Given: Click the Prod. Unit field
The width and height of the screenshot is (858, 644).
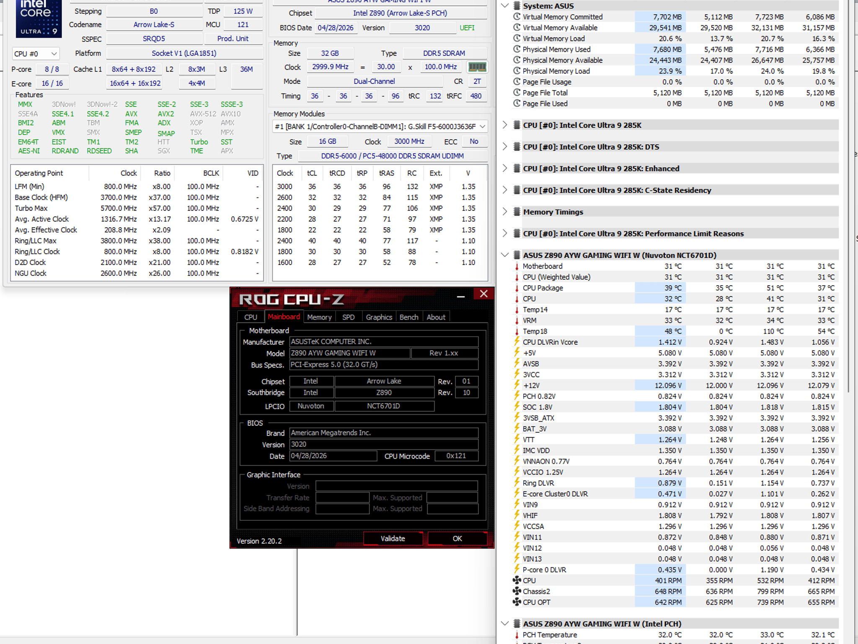Looking at the screenshot, I should [233, 39].
